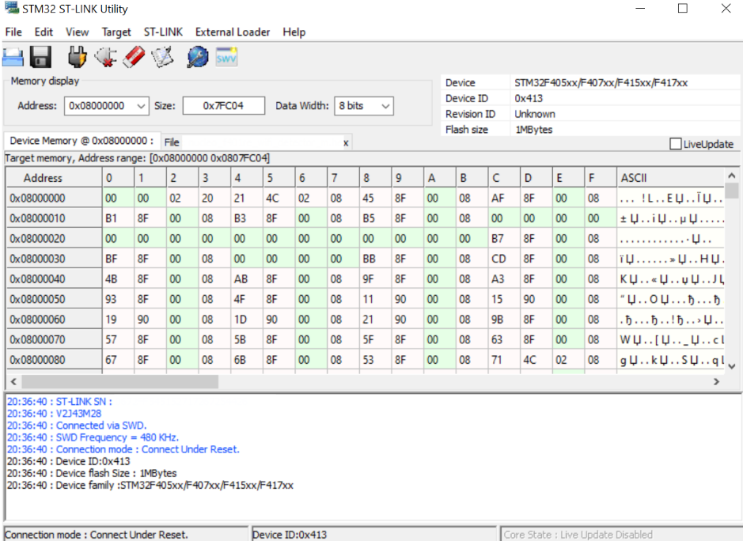Click cell CD in row 0x08000030
Screen dimensions: 743x541
click(x=504, y=259)
